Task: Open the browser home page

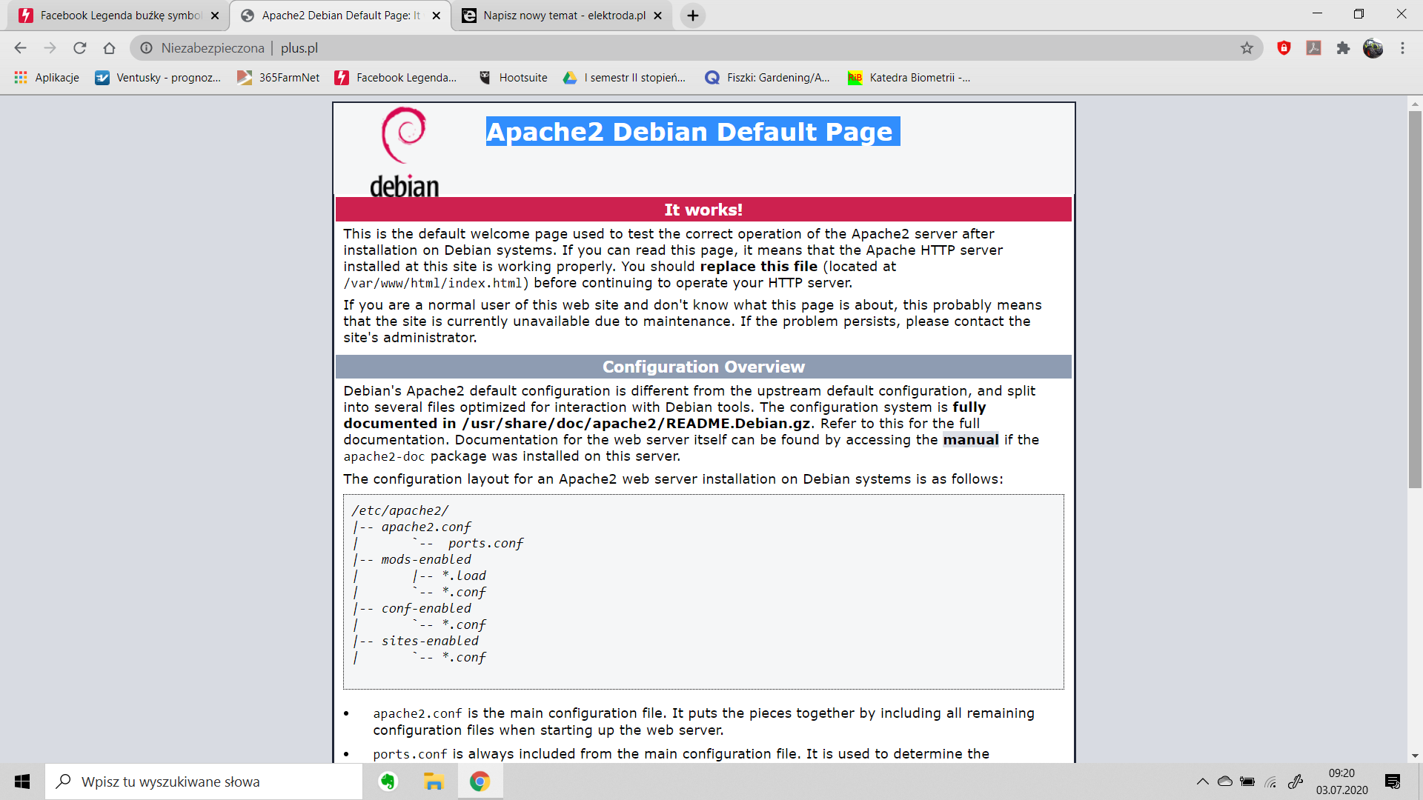Action: click(109, 48)
